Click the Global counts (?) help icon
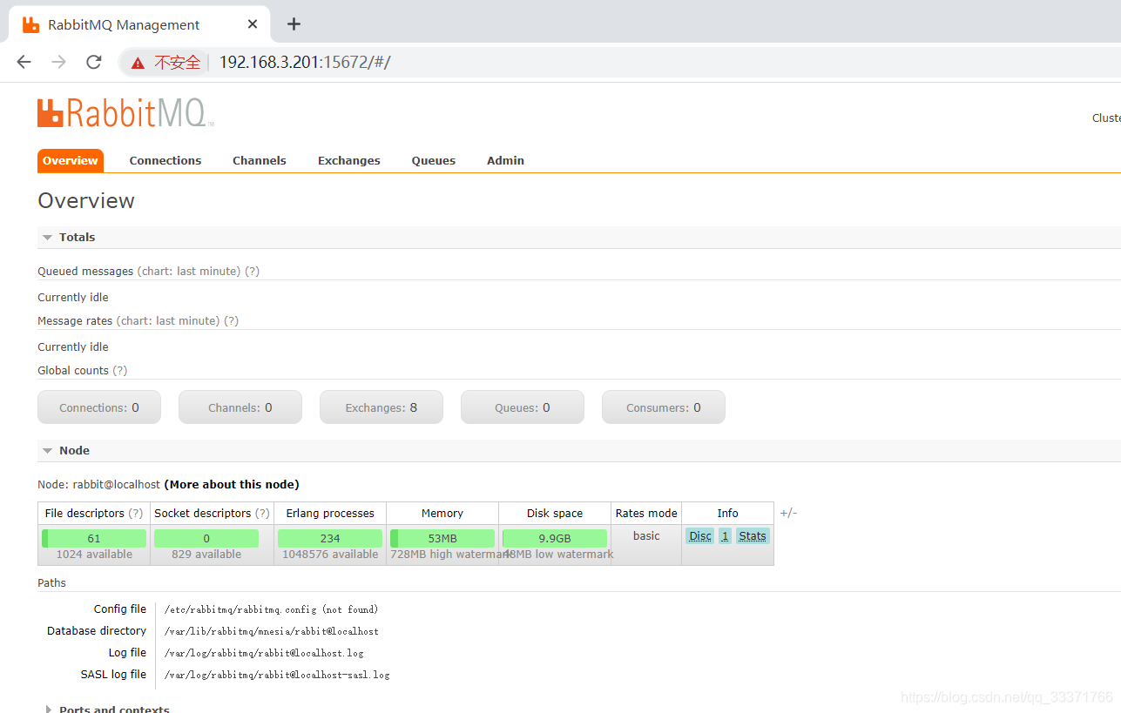 click(120, 370)
